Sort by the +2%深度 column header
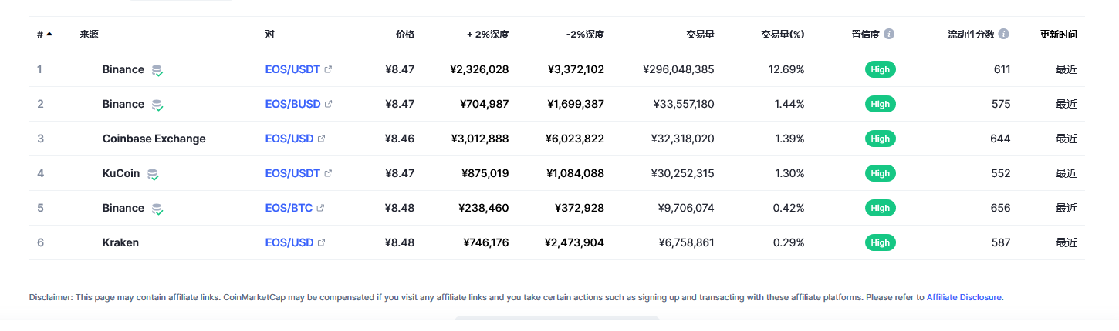 (x=488, y=35)
